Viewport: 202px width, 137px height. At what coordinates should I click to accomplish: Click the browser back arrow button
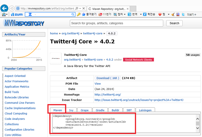4,8
